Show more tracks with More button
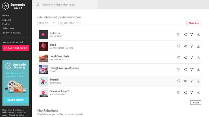This screenshot has height=117, width=209. [196, 103]
